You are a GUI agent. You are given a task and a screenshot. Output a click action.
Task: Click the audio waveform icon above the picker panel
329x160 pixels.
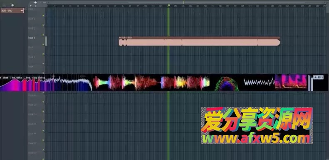click(x=12, y=5)
